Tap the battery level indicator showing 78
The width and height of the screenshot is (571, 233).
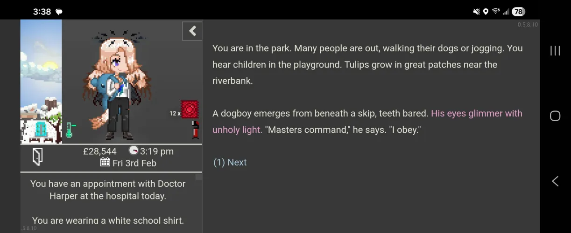click(x=518, y=12)
